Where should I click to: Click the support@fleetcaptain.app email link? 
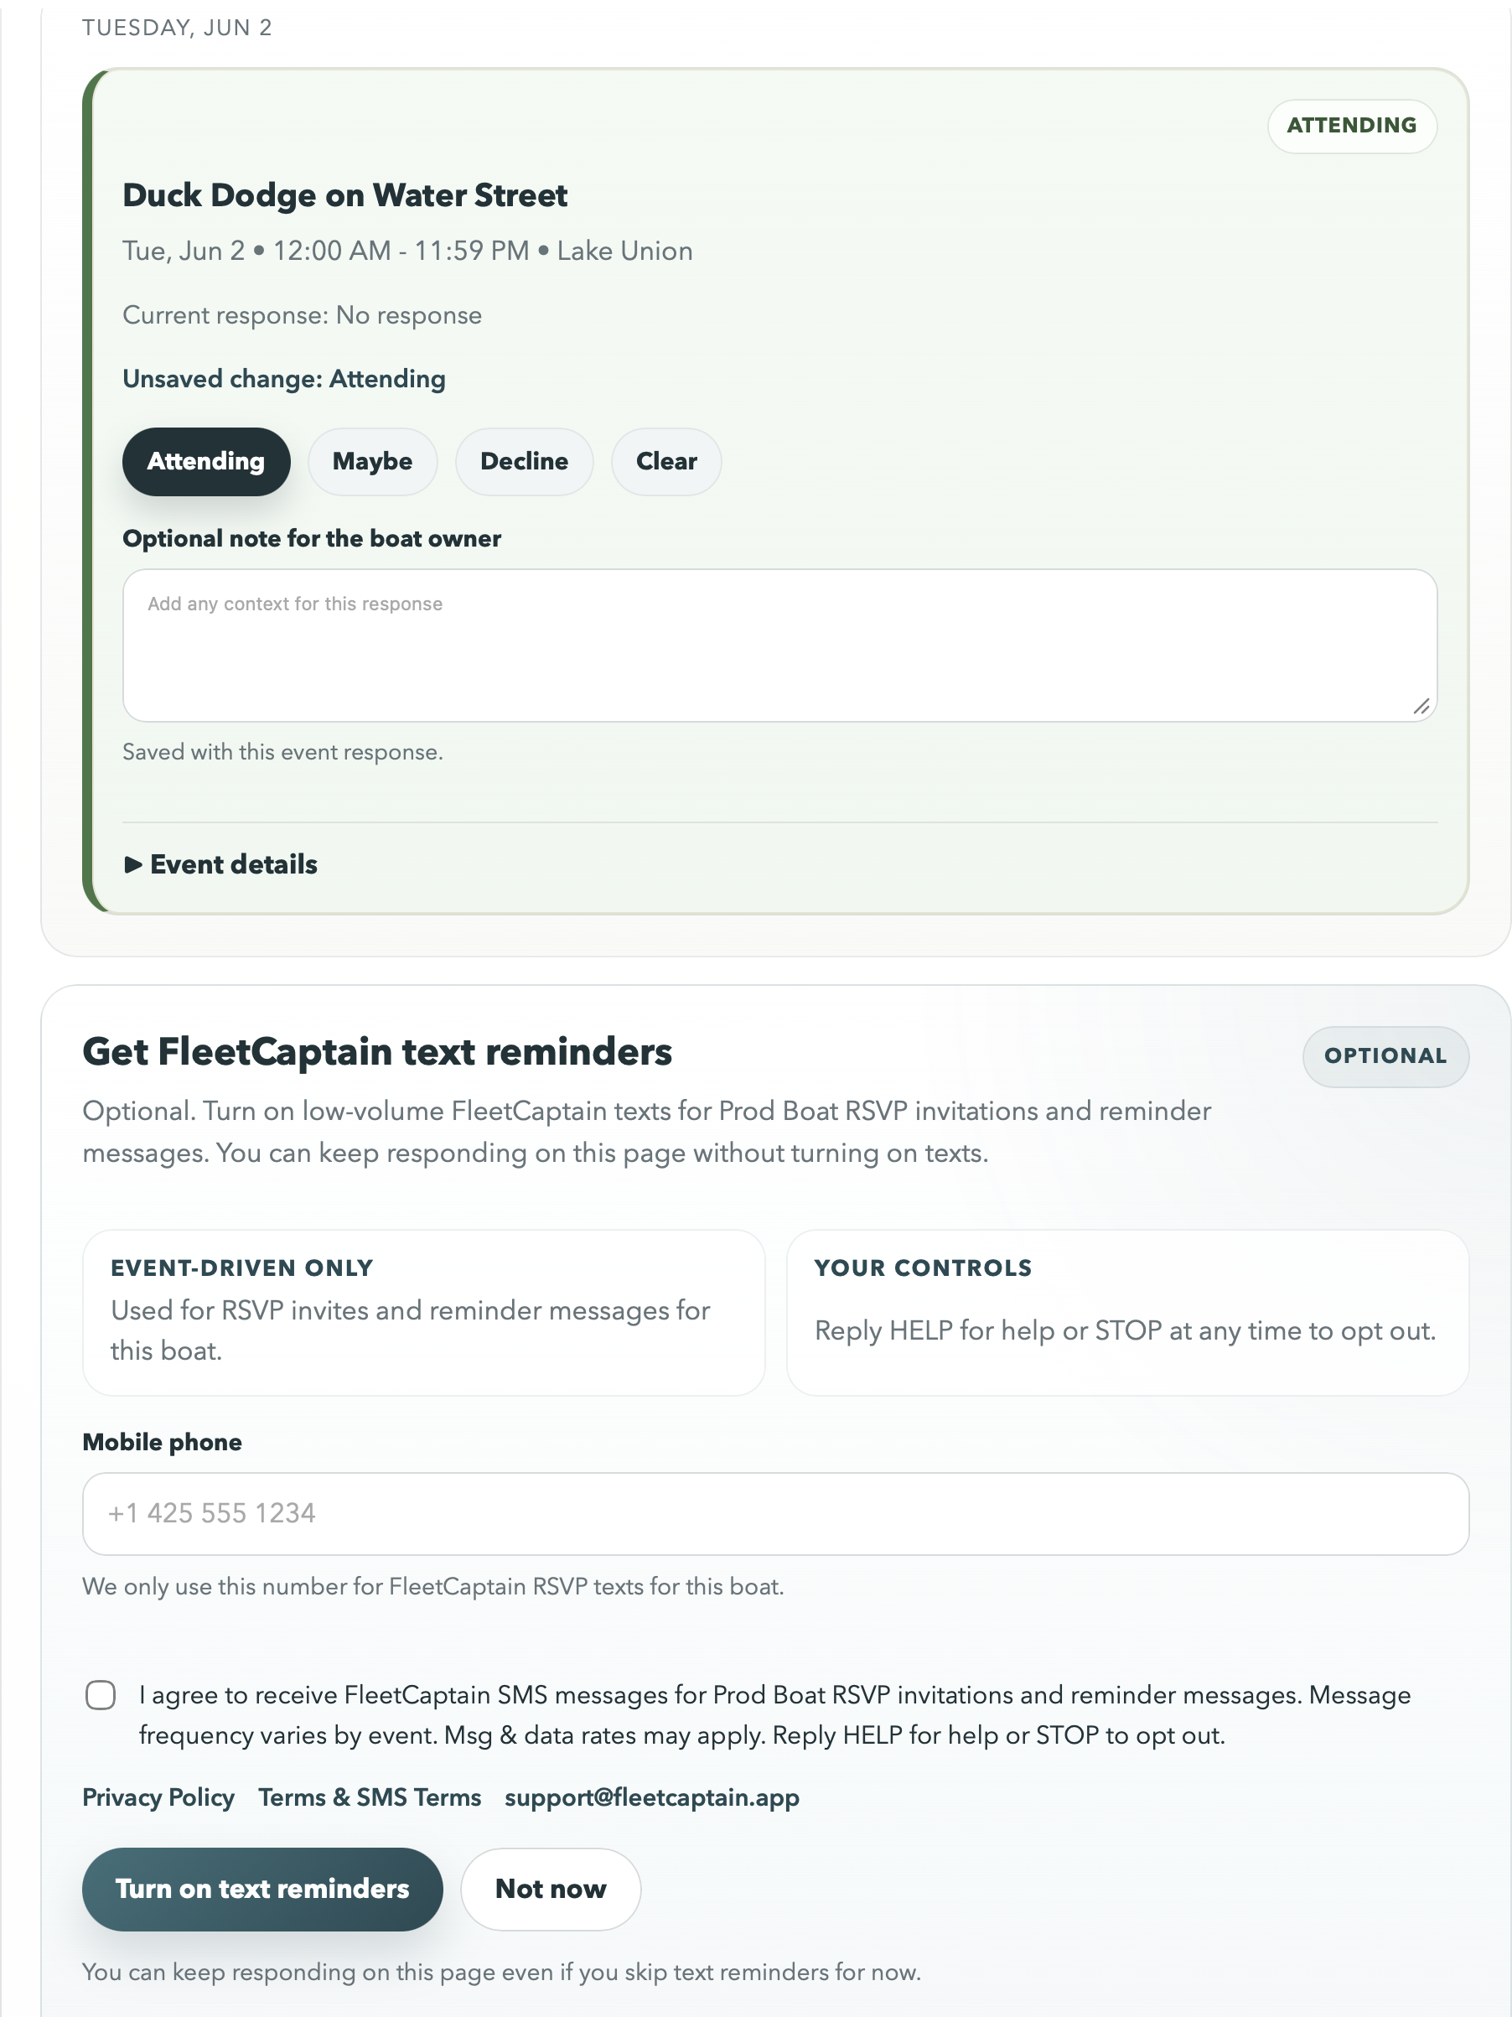651,1797
